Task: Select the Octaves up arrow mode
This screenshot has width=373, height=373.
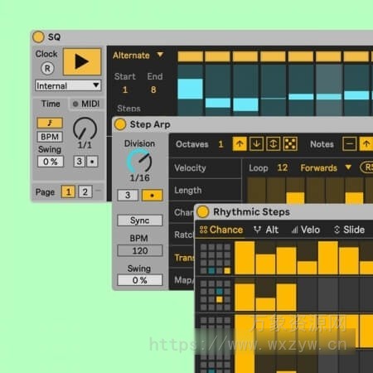Action: pyautogui.click(x=240, y=143)
